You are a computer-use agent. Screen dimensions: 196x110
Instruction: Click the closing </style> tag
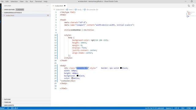tap(68, 58)
